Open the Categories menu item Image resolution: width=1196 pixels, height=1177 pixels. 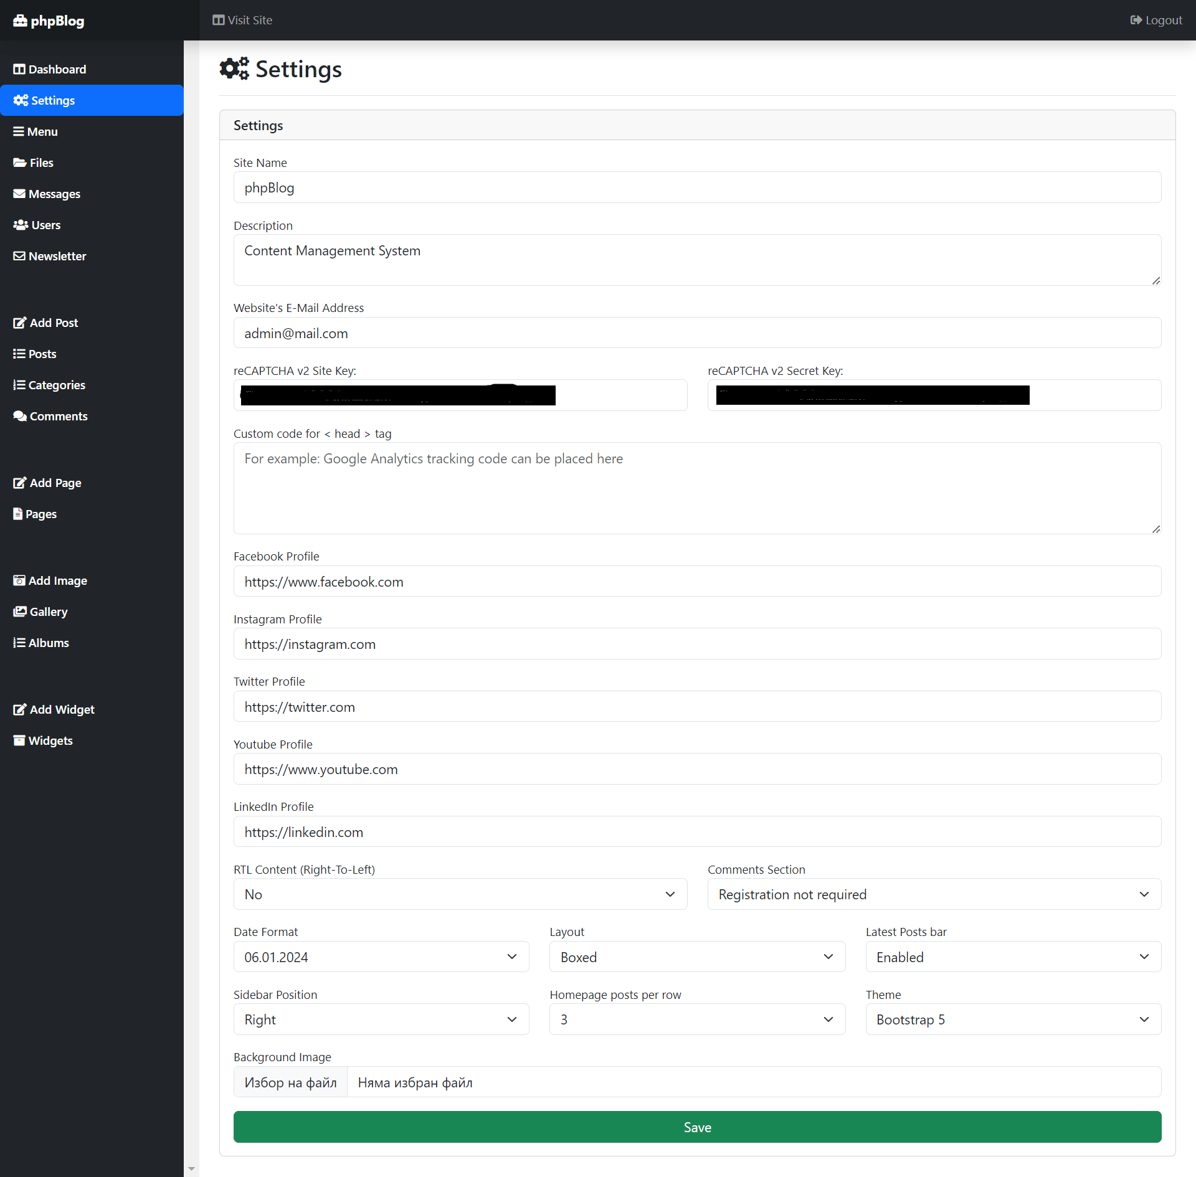56,385
